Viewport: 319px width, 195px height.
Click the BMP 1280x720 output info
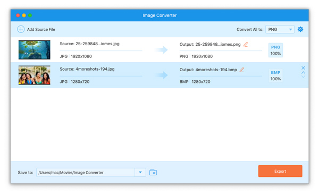(x=195, y=82)
